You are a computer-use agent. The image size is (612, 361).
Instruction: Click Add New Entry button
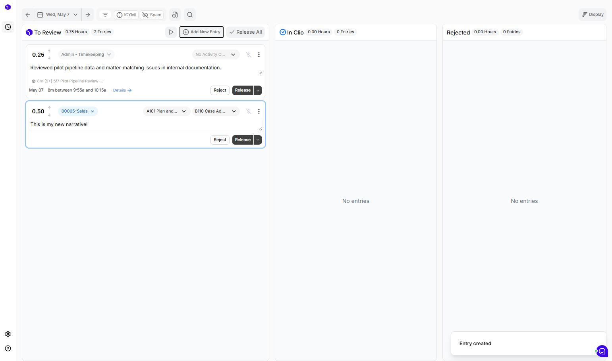(x=201, y=32)
